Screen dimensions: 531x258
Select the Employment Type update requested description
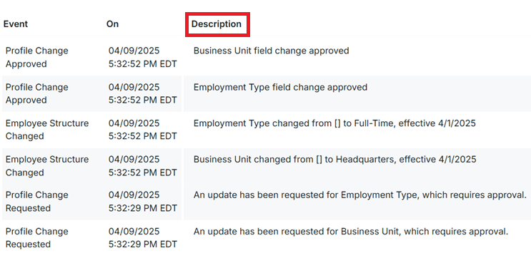360,195
